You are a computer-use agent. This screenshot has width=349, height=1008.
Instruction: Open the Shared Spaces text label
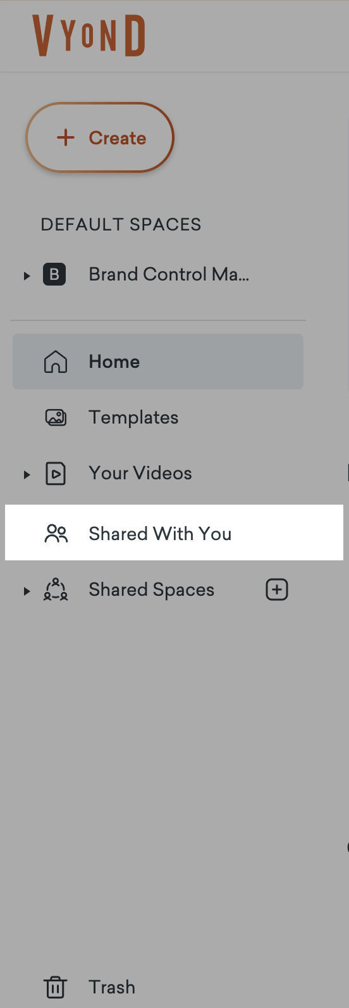[x=152, y=589]
